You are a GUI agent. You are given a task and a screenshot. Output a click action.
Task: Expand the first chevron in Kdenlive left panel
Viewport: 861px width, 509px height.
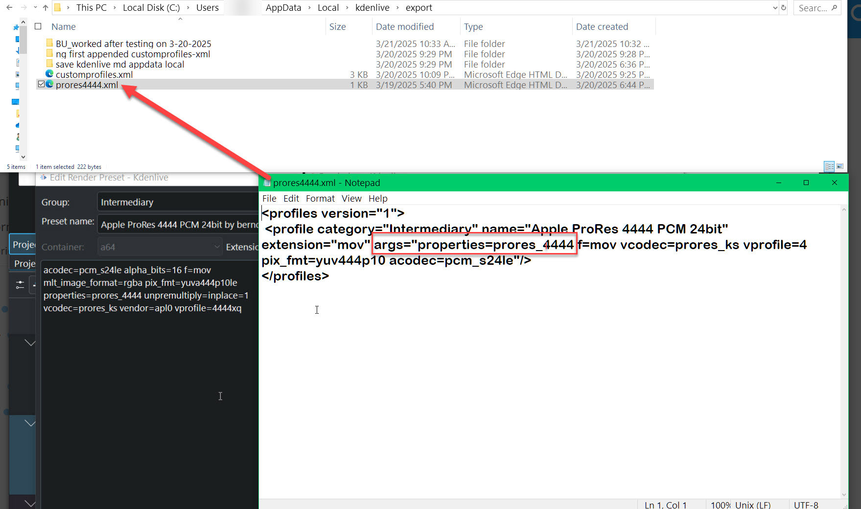(30, 343)
